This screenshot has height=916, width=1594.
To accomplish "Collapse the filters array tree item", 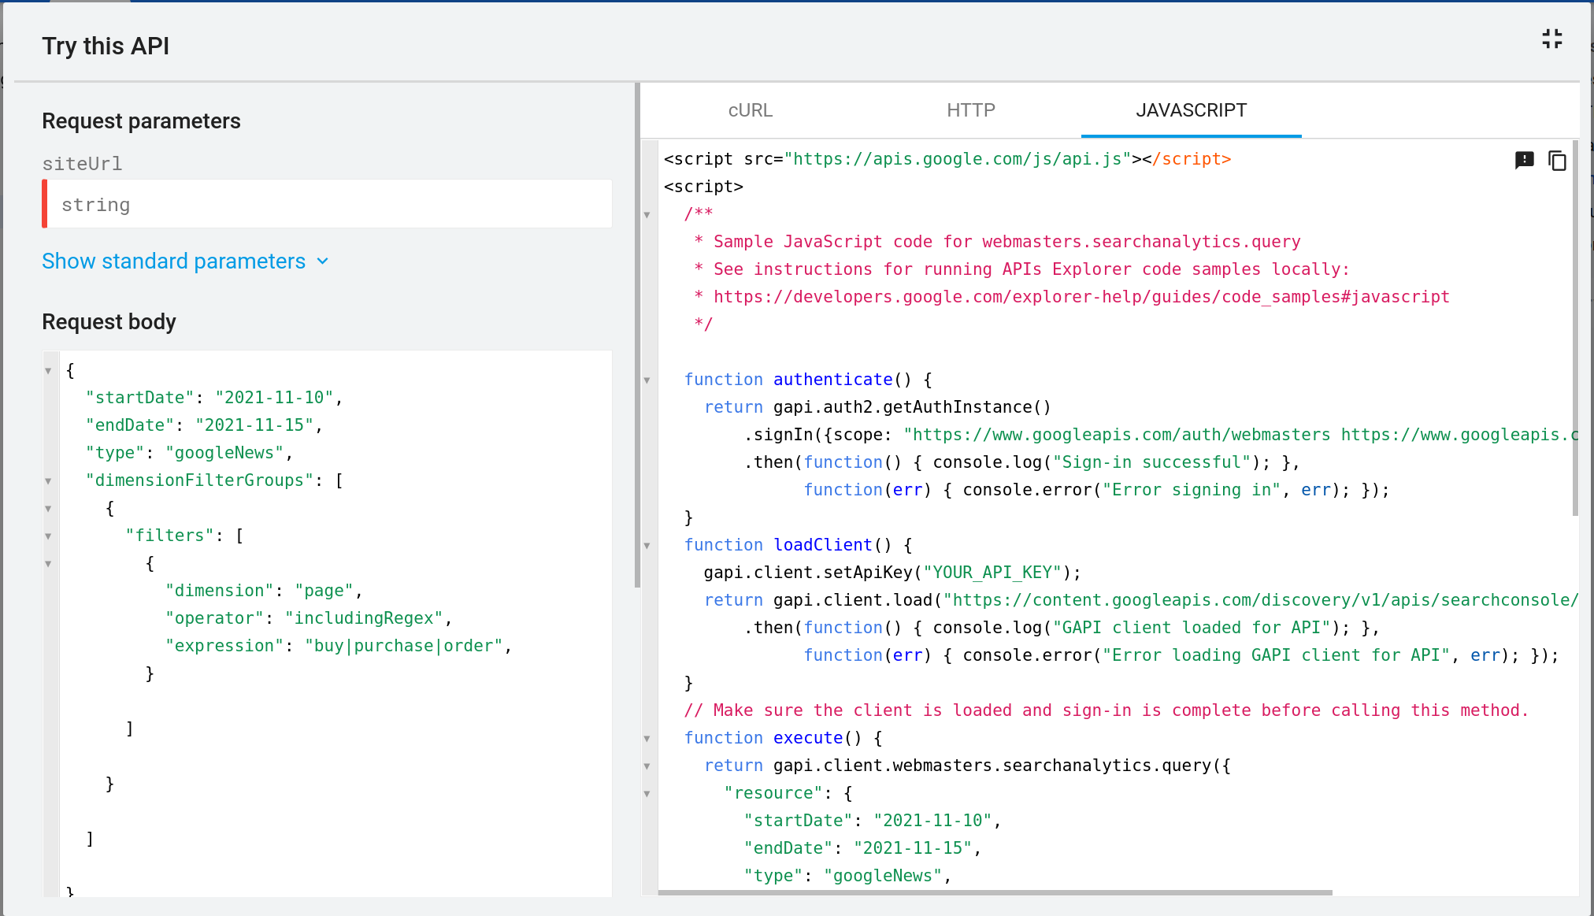I will pyautogui.click(x=50, y=535).
